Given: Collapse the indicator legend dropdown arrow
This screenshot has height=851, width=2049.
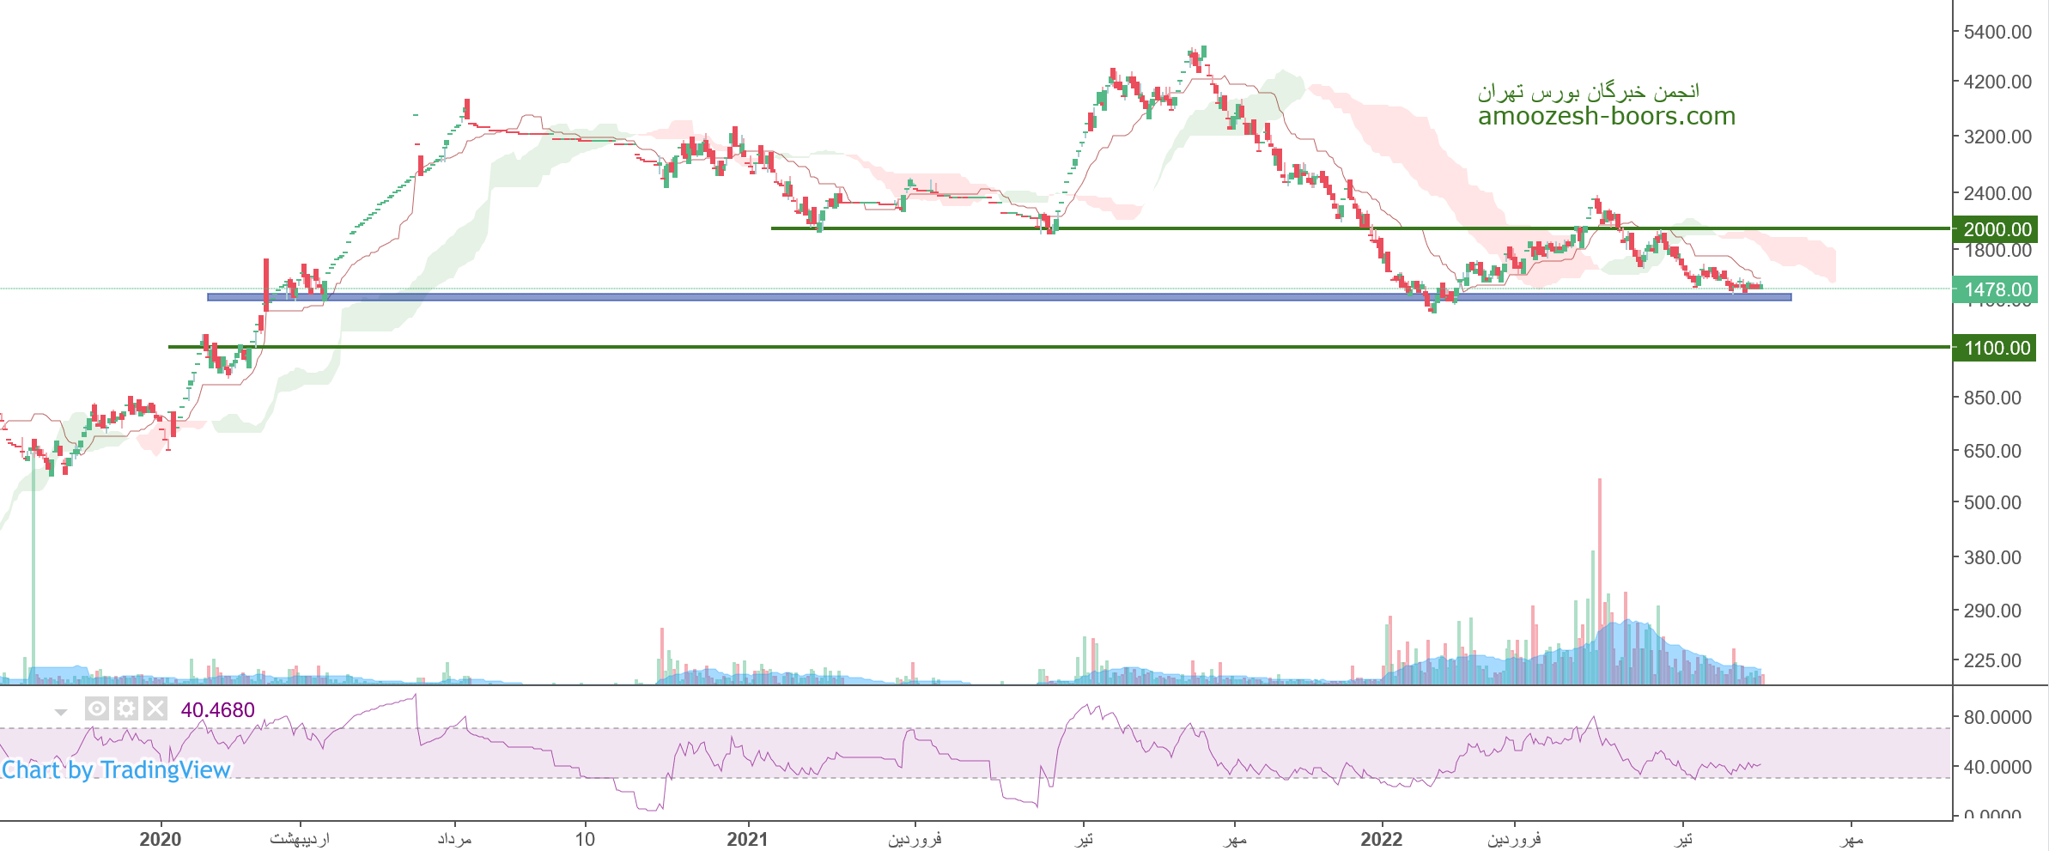Looking at the screenshot, I should [61, 712].
